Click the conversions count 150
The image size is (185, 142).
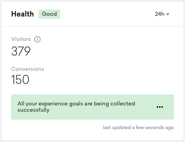20,79
